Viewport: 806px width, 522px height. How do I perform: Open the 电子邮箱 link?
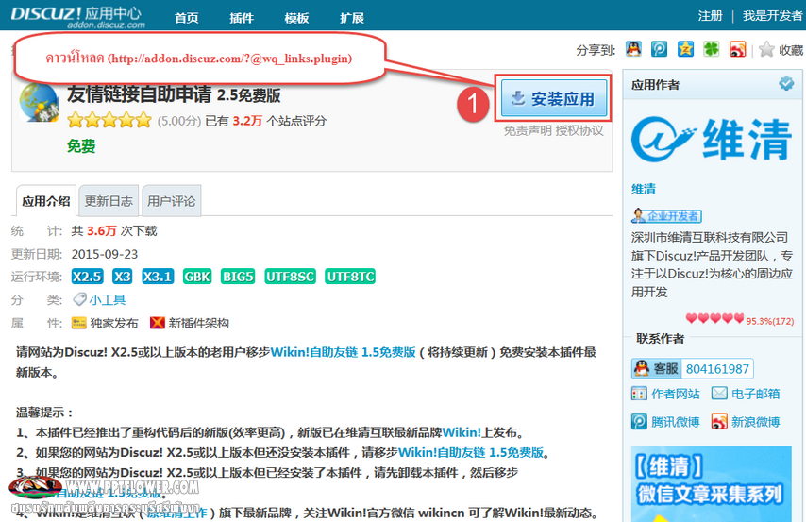(x=756, y=394)
